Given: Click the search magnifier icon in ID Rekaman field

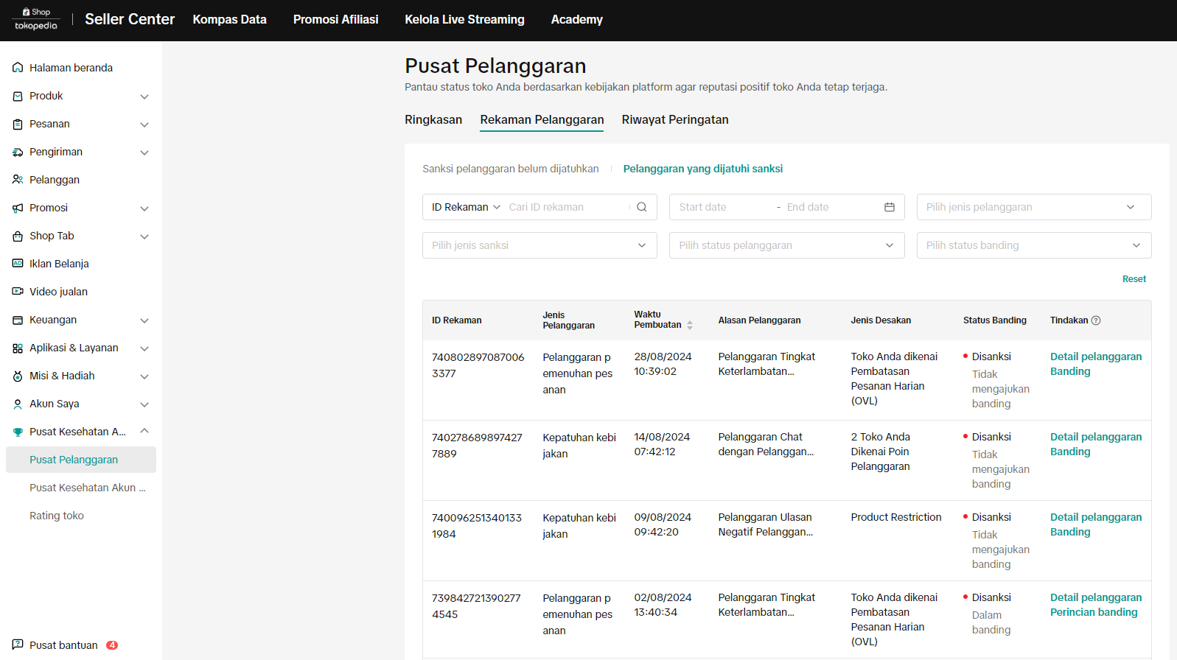Looking at the screenshot, I should click(x=641, y=207).
